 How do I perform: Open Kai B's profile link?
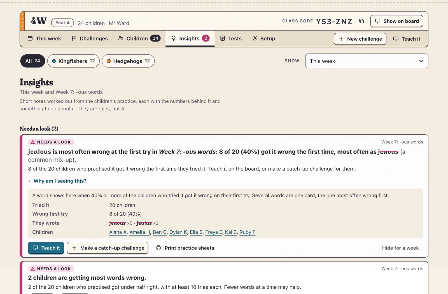click(x=231, y=232)
